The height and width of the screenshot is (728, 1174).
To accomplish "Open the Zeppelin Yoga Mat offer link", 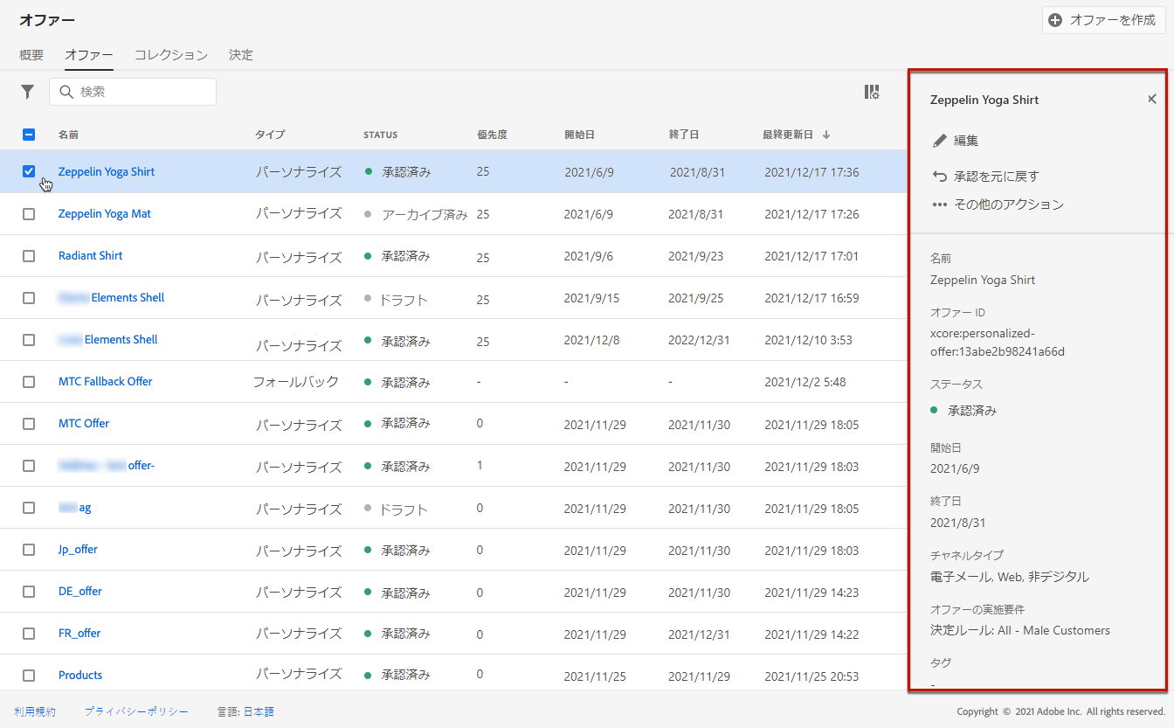I will click(x=105, y=213).
